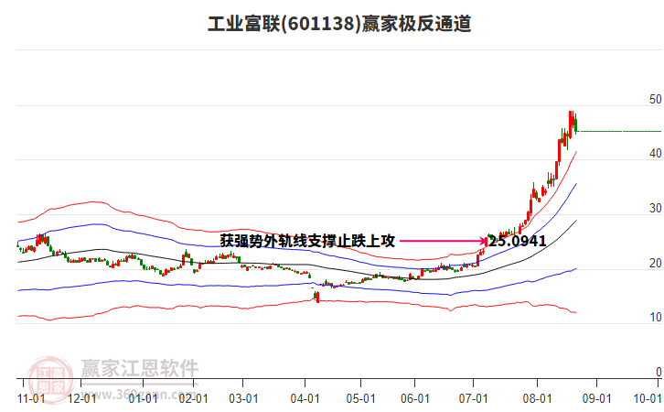Click the x-axis date 03-01
The width and height of the screenshot is (664, 412).
click(243, 399)
